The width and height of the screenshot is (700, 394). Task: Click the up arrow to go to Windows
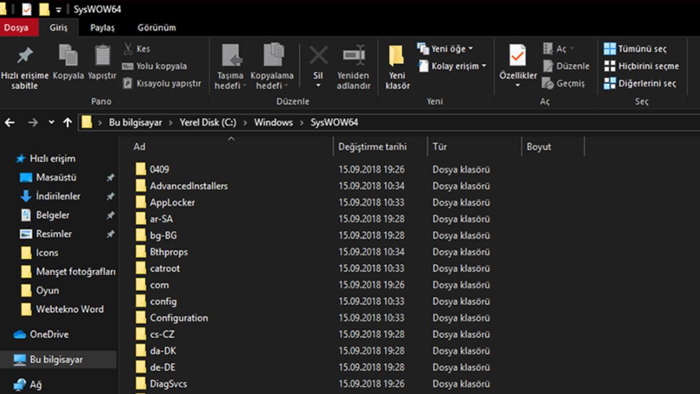tap(68, 123)
